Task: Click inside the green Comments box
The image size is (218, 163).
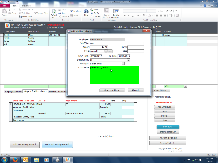Action: click(x=114, y=76)
